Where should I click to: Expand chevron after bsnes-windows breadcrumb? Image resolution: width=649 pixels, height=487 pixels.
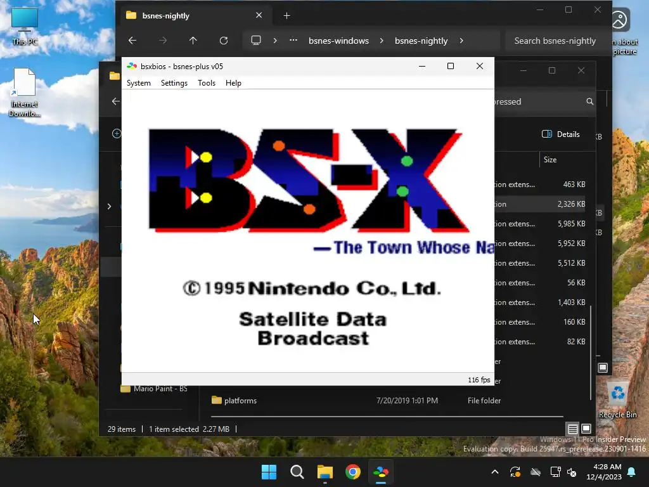pos(382,41)
